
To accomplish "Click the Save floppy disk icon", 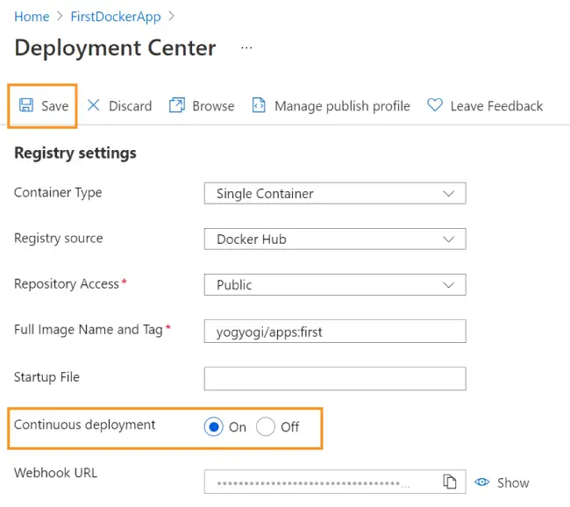I will (26, 105).
